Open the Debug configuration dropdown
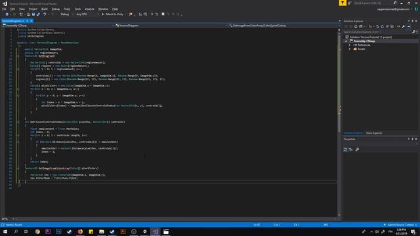Image resolution: width=420 pixels, height=236 pixels. [67, 14]
